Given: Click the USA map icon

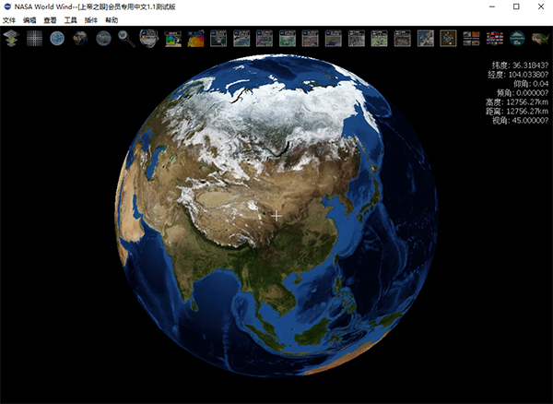Looking at the screenshot, I should click(540, 38).
